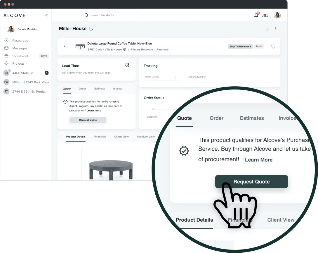Open the Ship To: Receiver 2 selector

[240, 47]
